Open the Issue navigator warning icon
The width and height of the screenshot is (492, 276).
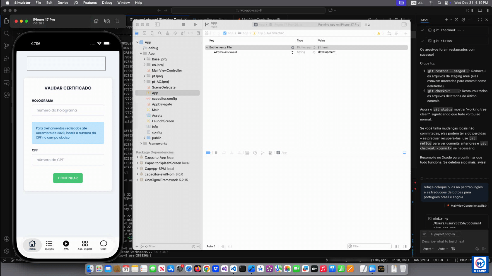tap(167, 33)
